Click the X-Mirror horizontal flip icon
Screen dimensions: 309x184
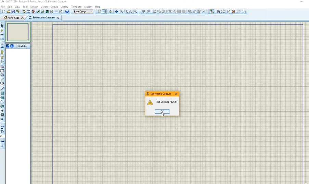pyautogui.click(x=2, y=141)
